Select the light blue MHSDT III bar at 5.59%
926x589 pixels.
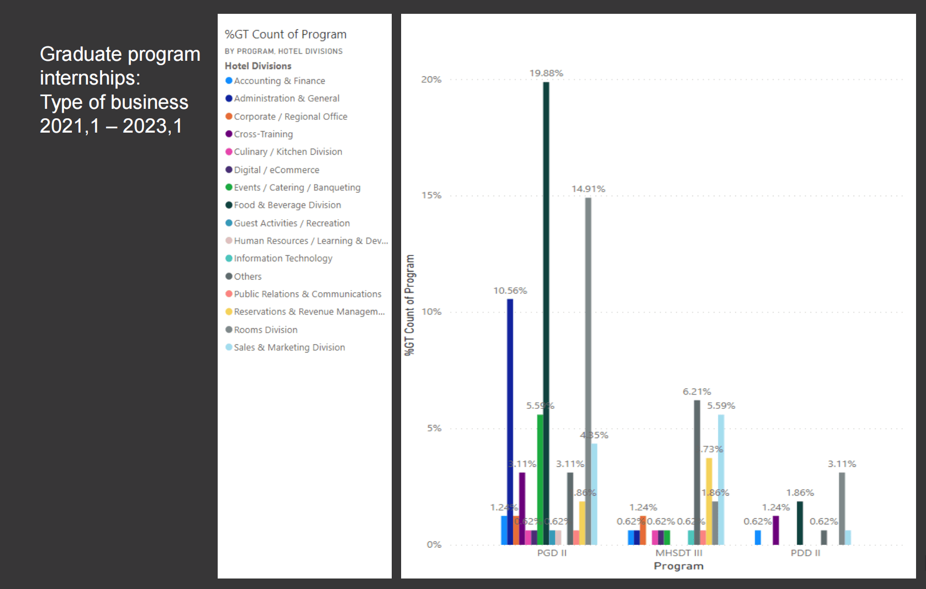[721, 480]
